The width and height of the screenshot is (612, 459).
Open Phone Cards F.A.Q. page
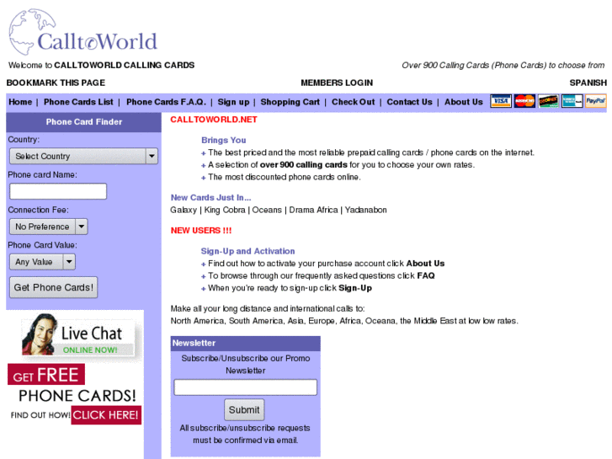click(x=166, y=102)
